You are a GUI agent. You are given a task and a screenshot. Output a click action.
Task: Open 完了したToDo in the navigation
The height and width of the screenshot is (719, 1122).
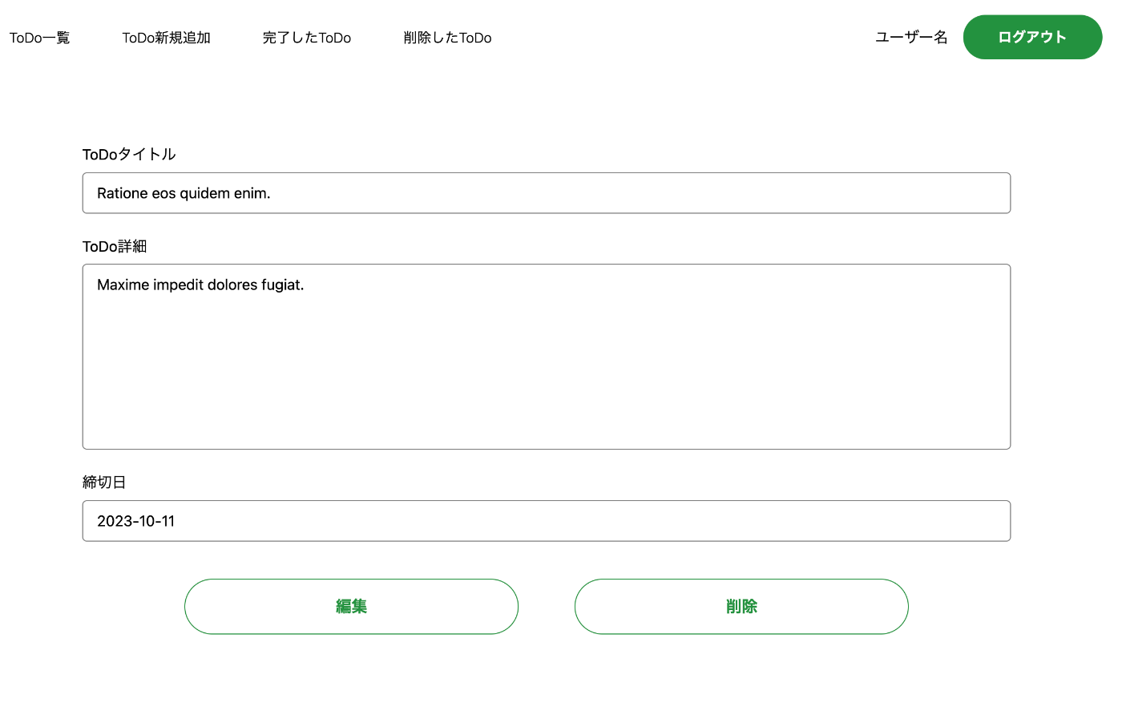(307, 38)
